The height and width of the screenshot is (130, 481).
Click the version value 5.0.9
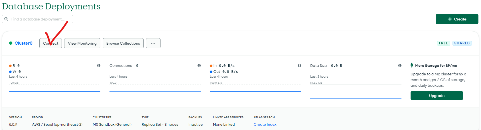click(13, 124)
